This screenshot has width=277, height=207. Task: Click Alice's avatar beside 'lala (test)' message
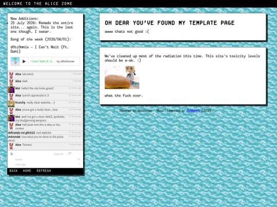pyautogui.click(x=11, y=75)
